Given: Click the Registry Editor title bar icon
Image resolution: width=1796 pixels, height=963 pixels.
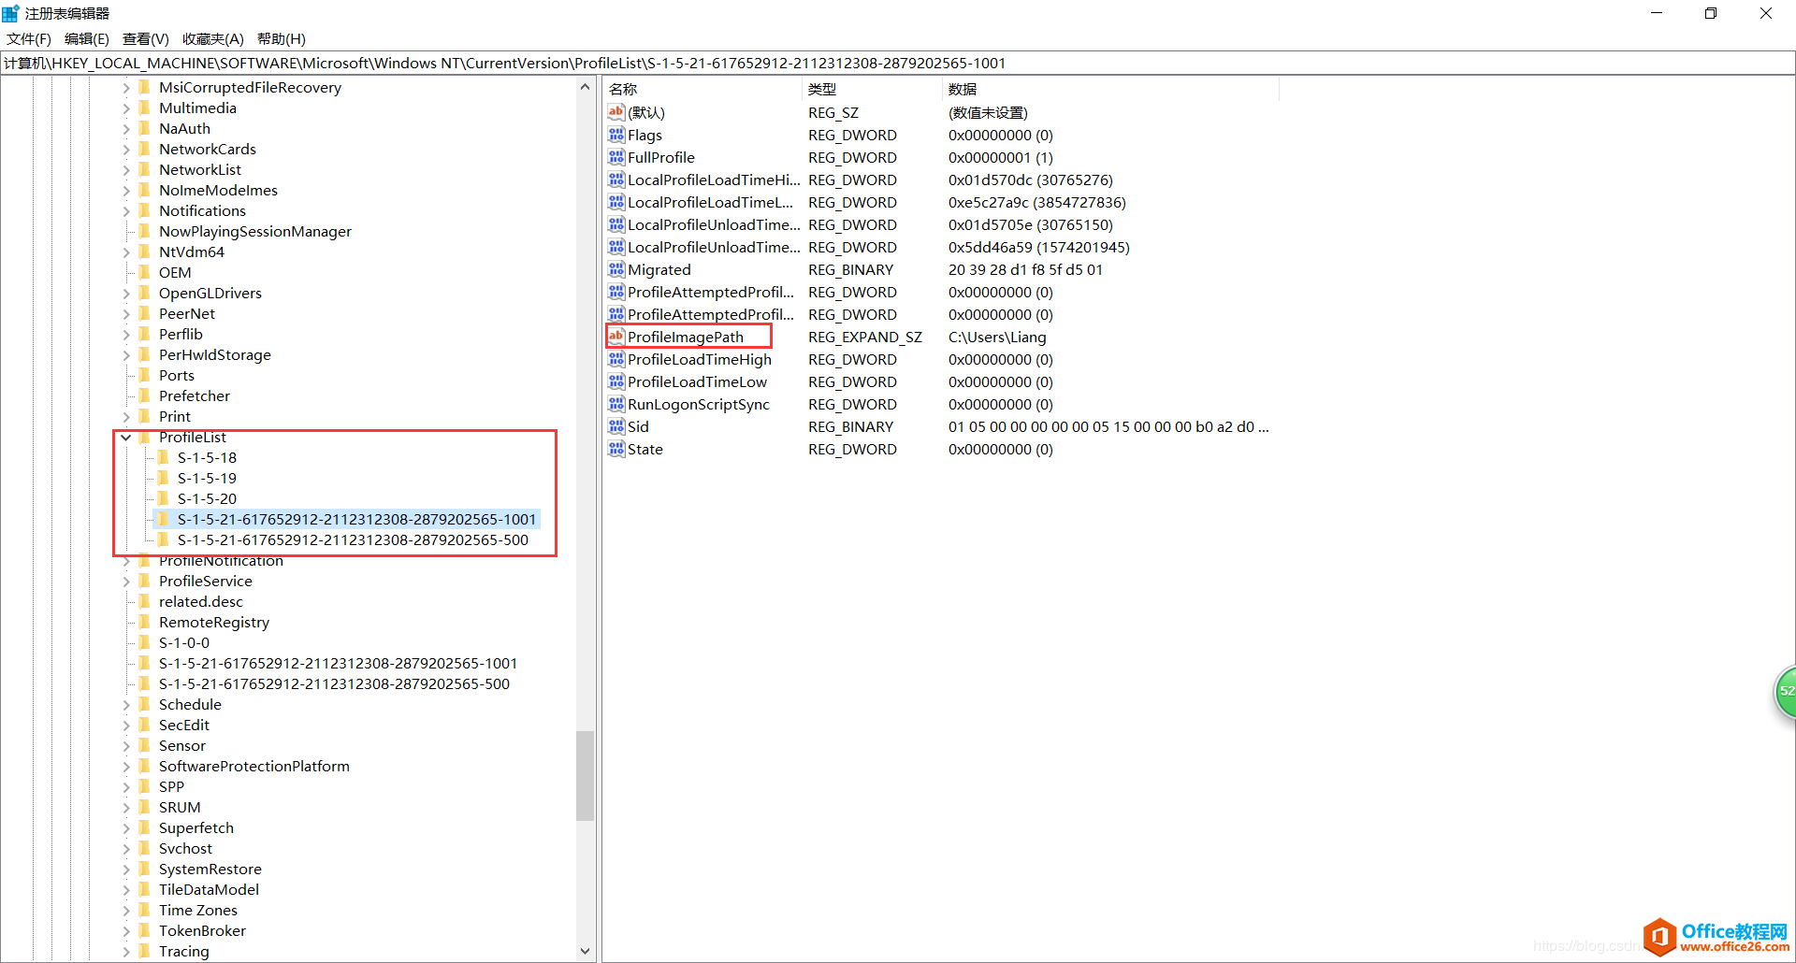Looking at the screenshot, I should (x=10, y=13).
